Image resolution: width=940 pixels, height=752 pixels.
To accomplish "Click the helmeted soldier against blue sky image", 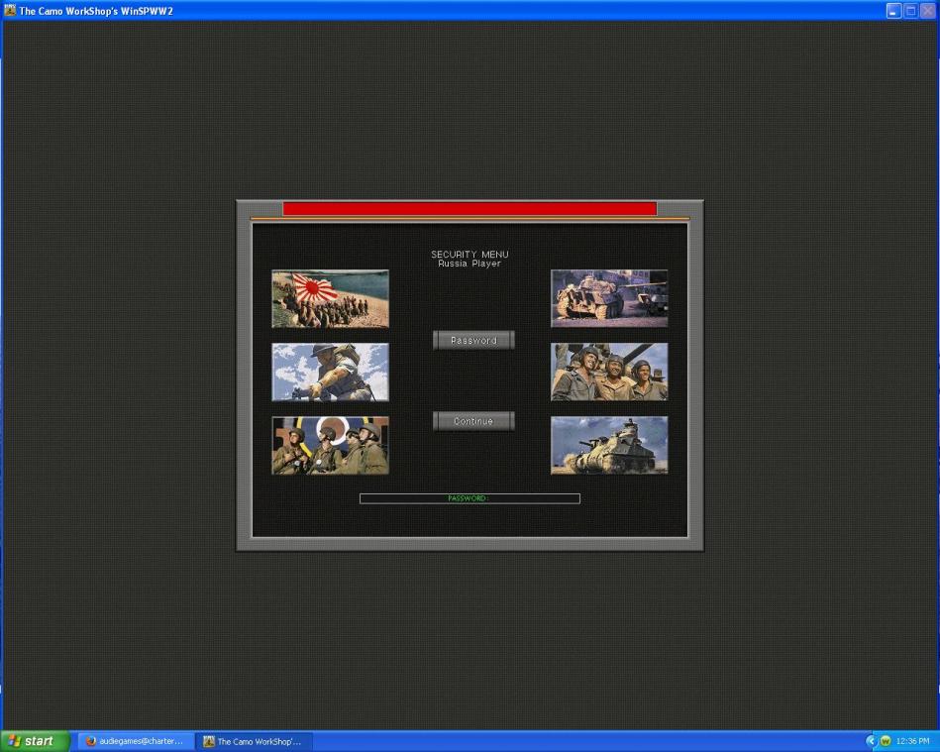I will pos(330,372).
